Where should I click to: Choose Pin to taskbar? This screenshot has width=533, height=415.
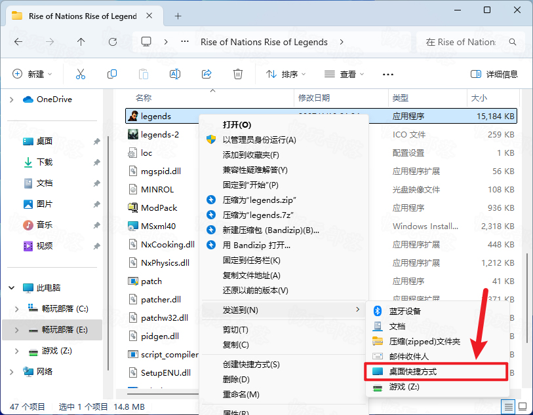252,261
